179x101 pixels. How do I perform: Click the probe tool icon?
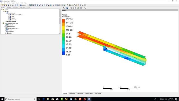coord(74,5)
